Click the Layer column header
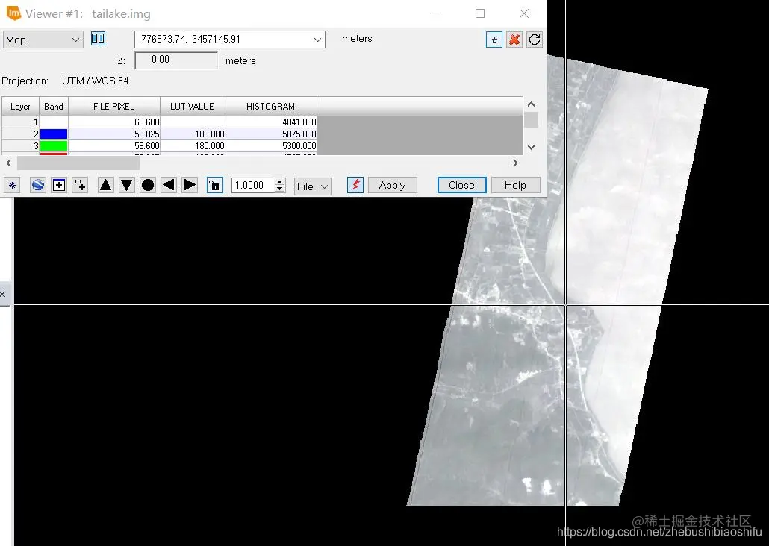The width and height of the screenshot is (769, 546). (x=20, y=107)
